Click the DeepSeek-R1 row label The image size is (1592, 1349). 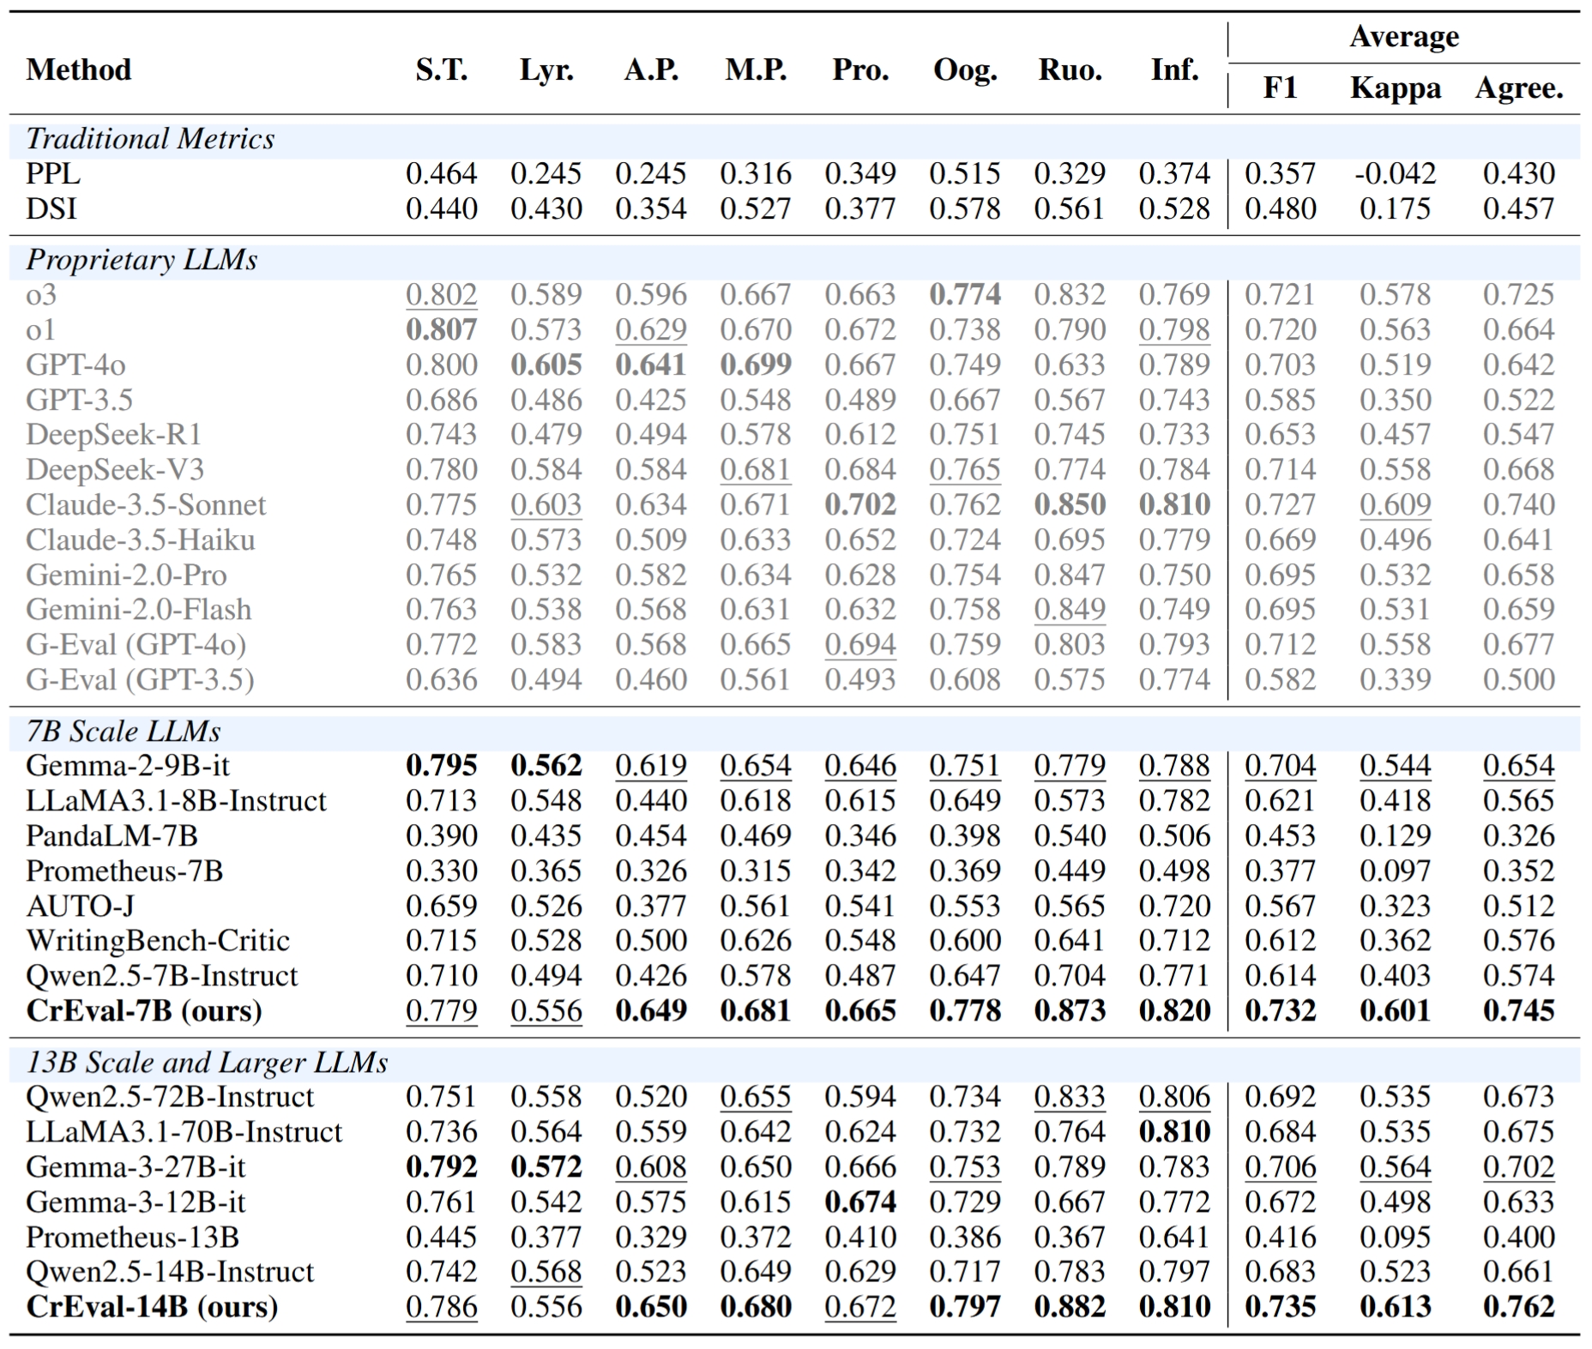pyautogui.click(x=113, y=435)
